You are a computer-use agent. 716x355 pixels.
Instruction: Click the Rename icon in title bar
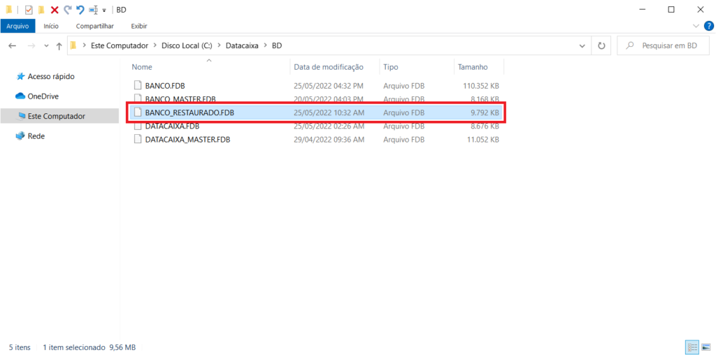pyautogui.click(x=93, y=10)
